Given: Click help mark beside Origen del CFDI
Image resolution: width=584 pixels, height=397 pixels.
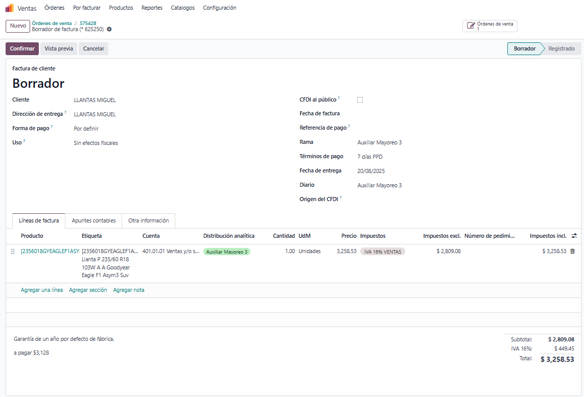Looking at the screenshot, I should pyautogui.click(x=341, y=197).
